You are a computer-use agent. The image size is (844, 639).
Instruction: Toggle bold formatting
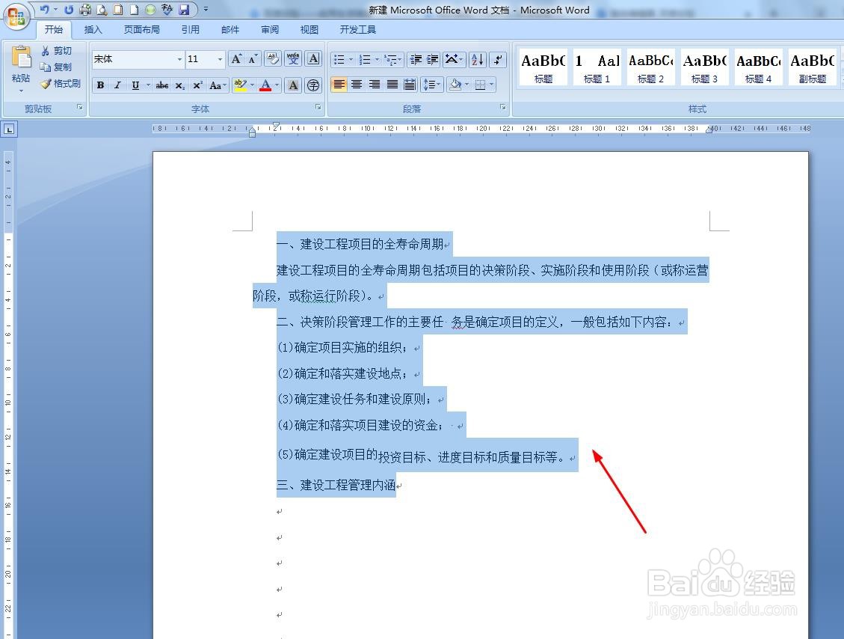[x=101, y=85]
